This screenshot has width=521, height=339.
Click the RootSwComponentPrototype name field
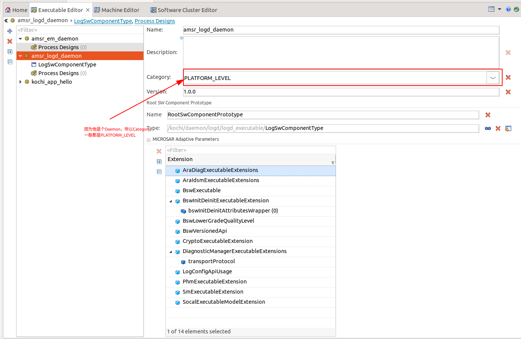point(323,115)
